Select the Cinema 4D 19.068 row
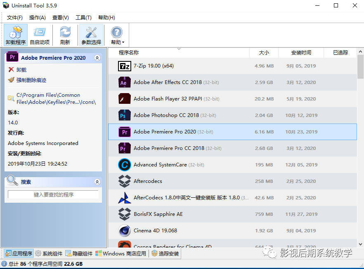 tap(232, 231)
